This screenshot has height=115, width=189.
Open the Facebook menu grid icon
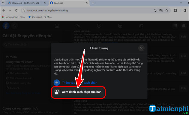pos(175,26)
